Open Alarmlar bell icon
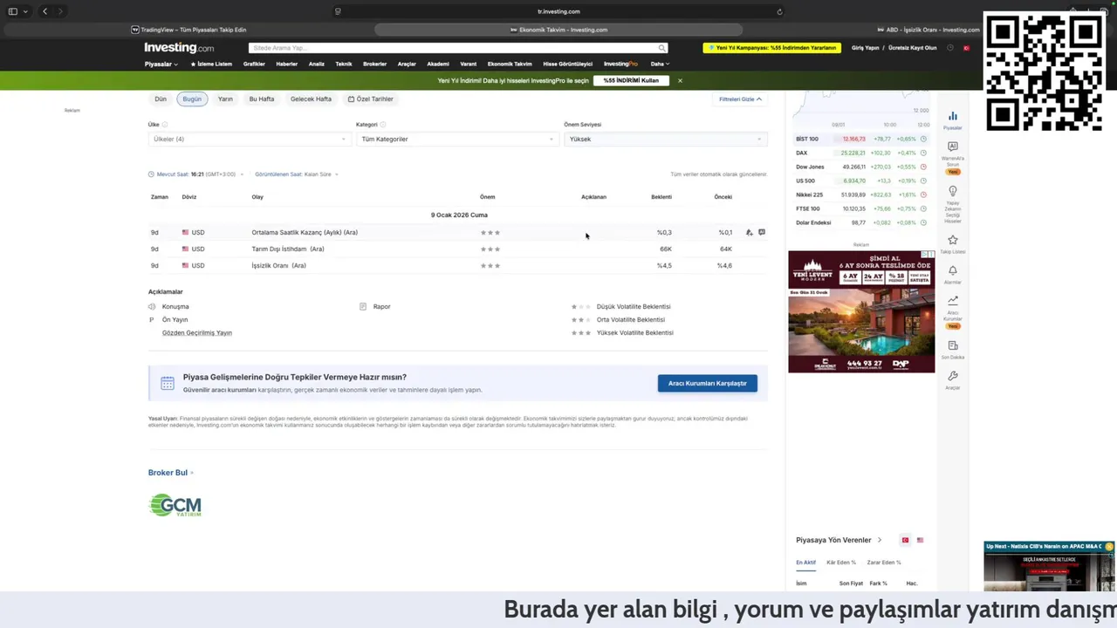Viewport: 1117px width, 628px height. [x=952, y=271]
